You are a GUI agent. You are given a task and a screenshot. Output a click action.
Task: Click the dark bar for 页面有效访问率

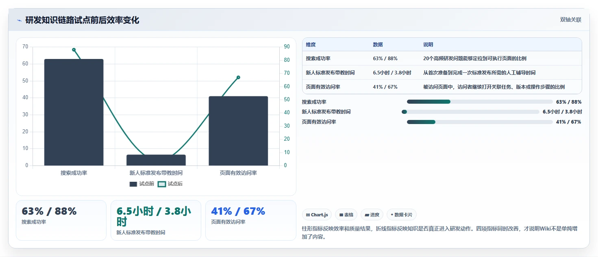click(x=238, y=131)
